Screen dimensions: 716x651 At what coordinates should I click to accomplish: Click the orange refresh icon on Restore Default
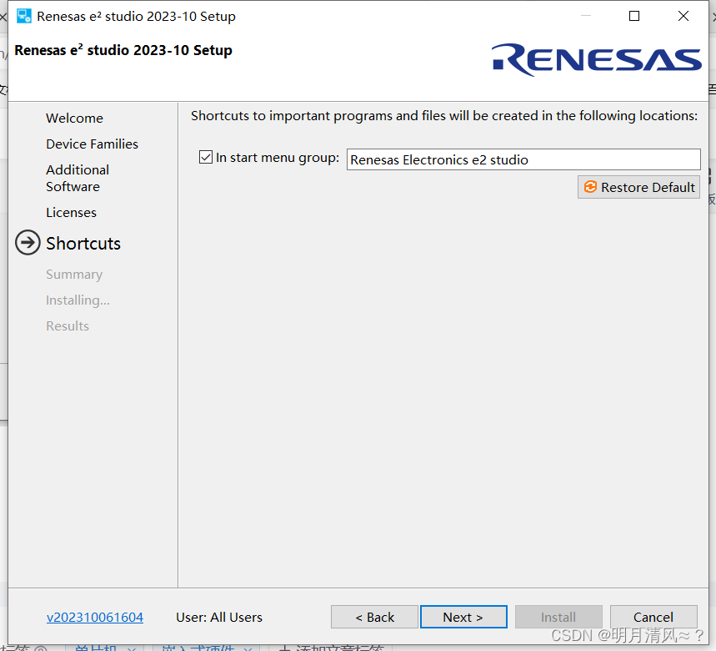pos(590,186)
